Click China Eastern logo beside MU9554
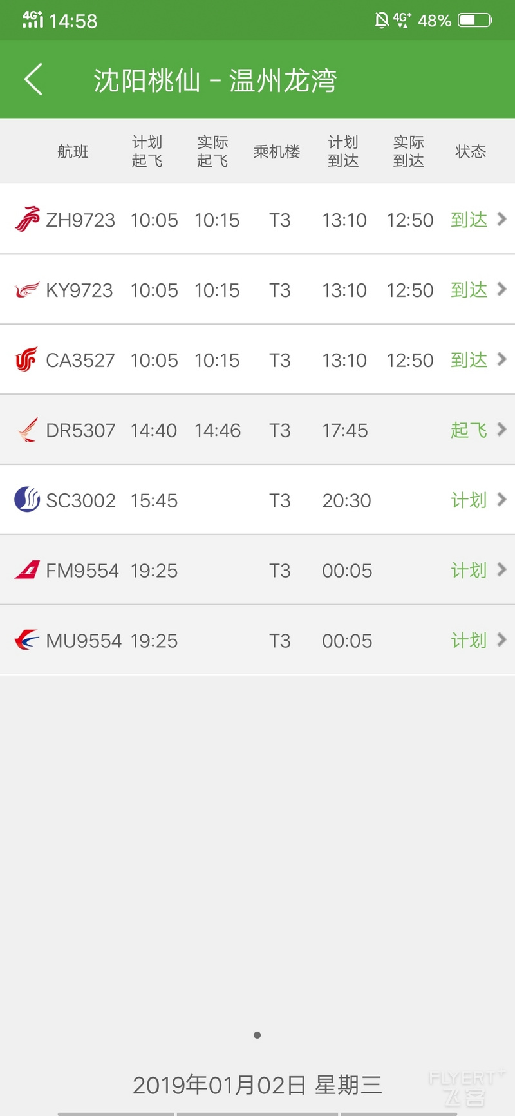515x1116 pixels. coord(27,640)
